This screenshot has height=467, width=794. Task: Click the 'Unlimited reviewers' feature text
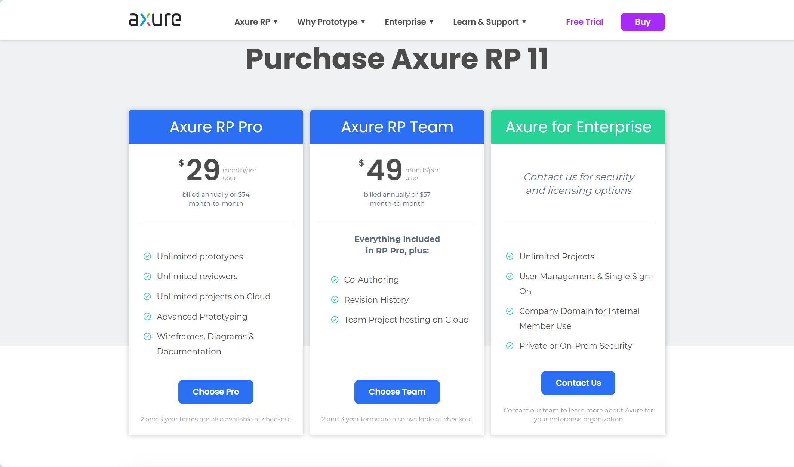(x=197, y=276)
